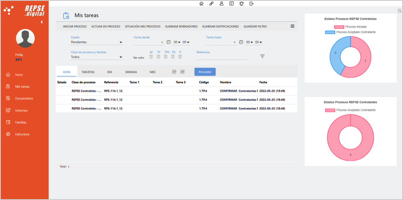Click the Informes chart icon in sidebar

click(x=8, y=110)
